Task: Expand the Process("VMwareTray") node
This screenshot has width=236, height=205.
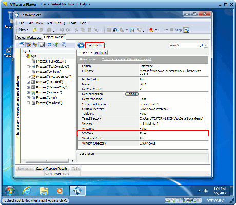Action: click(x=28, y=87)
